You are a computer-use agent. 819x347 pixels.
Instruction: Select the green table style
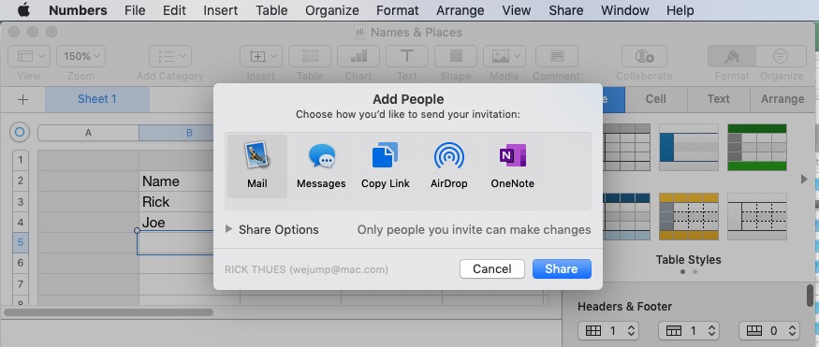(x=757, y=147)
